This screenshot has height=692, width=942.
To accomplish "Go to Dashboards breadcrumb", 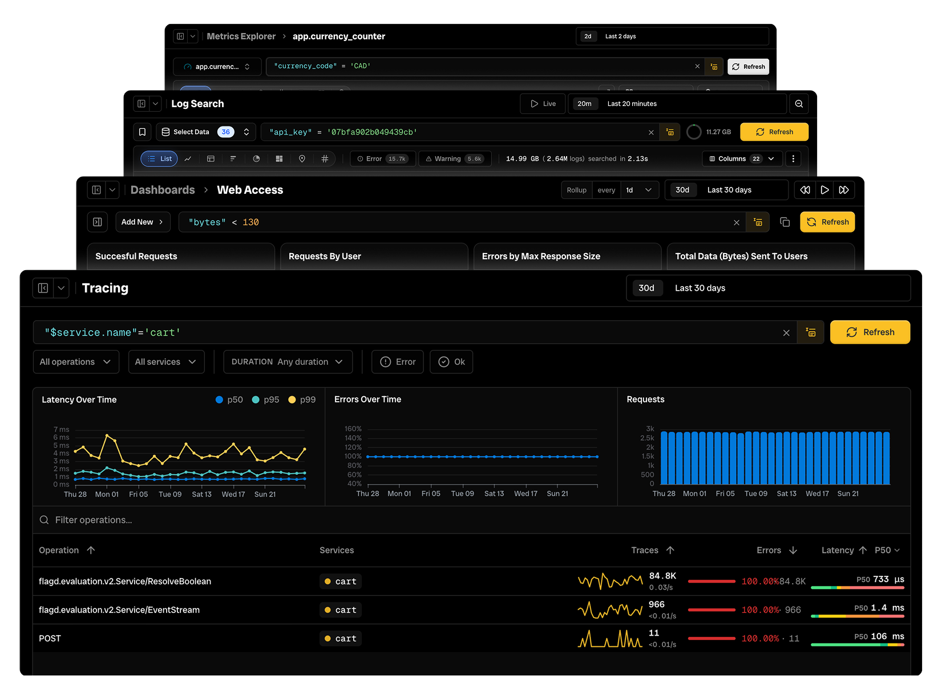I will 163,190.
